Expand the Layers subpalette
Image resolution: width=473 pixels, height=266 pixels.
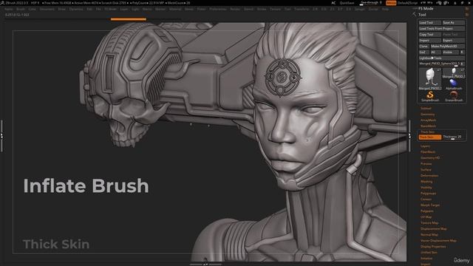pyautogui.click(x=425, y=146)
